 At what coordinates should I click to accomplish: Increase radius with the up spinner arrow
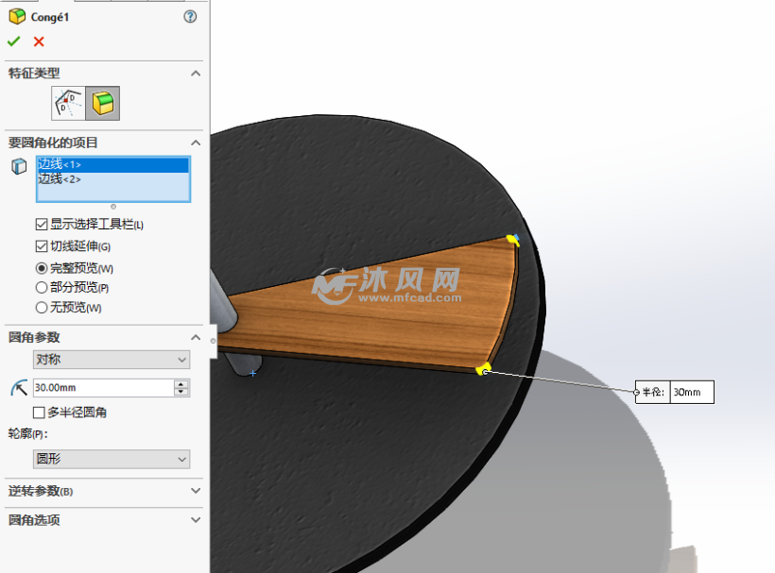[x=181, y=384]
